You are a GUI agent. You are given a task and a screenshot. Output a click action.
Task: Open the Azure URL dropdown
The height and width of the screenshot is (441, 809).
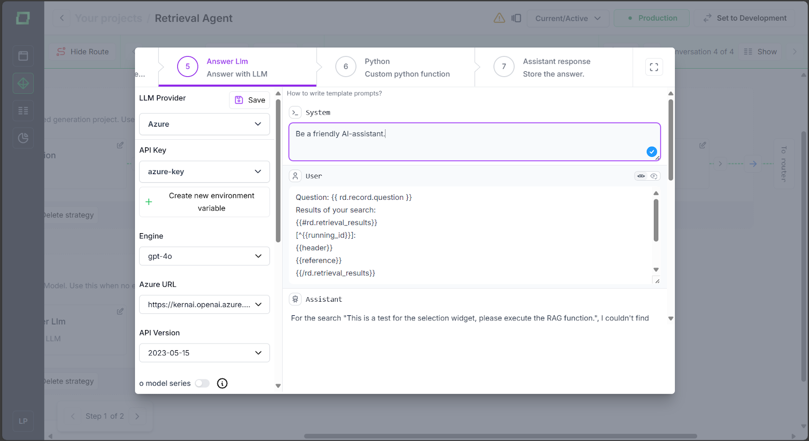click(x=204, y=305)
